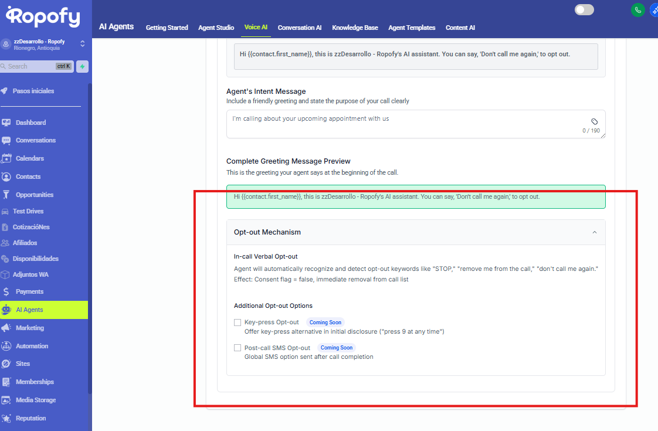The height and width of the screenshot is (431, 658).
Task: Click the AI Agents header title
Action: click(x=116, y=26)
